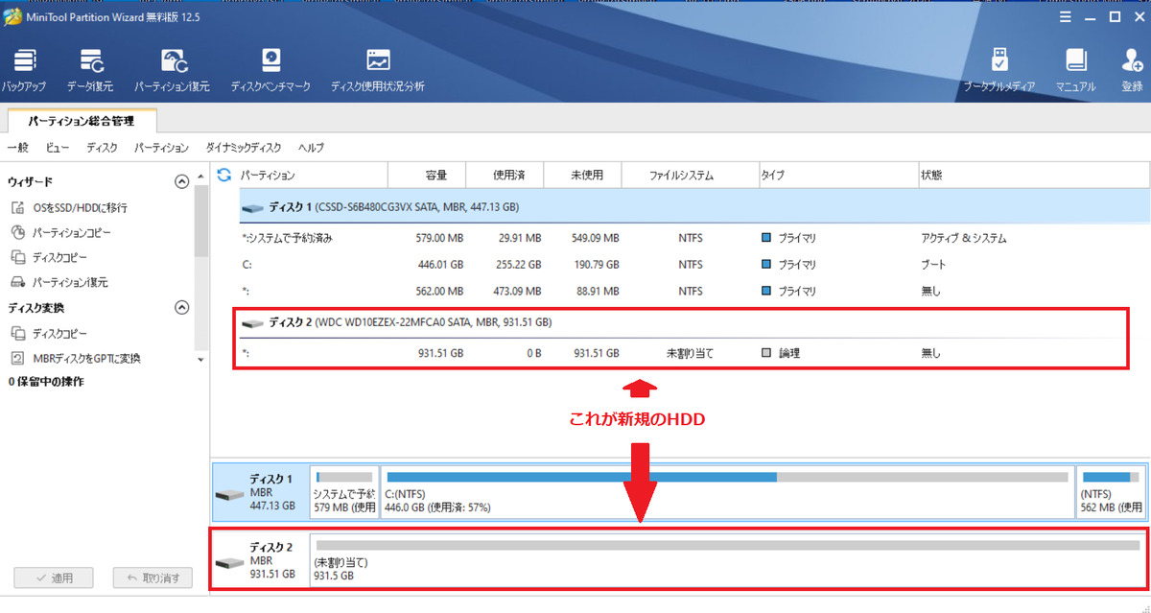This screenshot has height=613, width=1151.
Task: Click ブータブルメディア icon
Action: coord(999,70)
